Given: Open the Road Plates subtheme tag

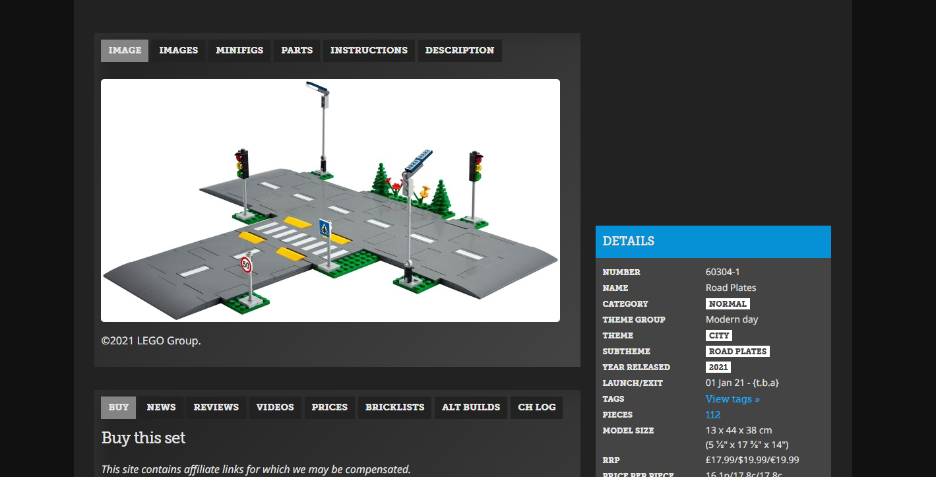Looking at the screenshot, I should [x=737, y=352].
